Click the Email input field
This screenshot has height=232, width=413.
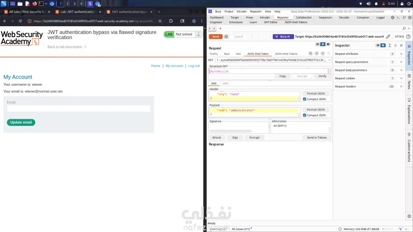pyautogui.click(x=79, y=109)
